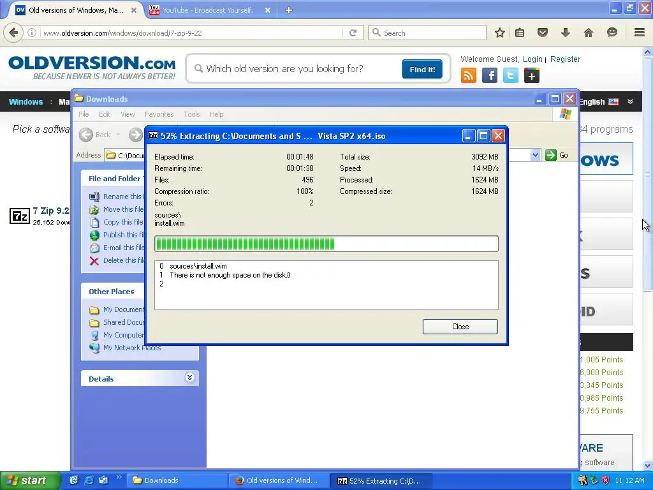Click the Forward arrow in Downloads window
This screenshot has height=490, width=653.
136,135
